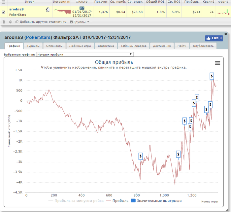Select the 'Статистика' tab
The height and width of the screenshot is (212, 231).
pyautogui.click(x=106, y=46)
